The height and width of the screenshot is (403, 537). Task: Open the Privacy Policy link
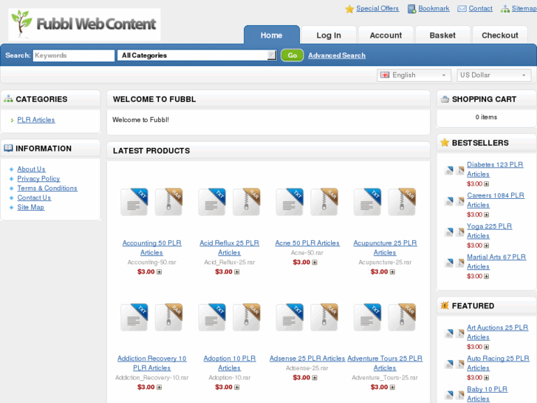pyautogui.click(x=38, y=179)
